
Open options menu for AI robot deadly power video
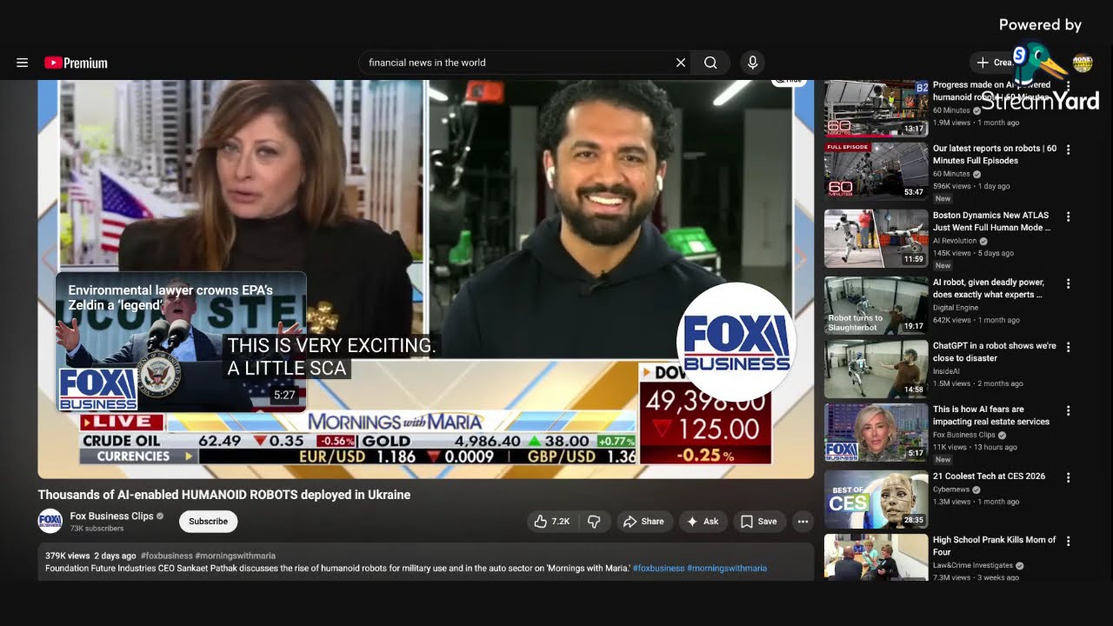[x=1069, y=283]
